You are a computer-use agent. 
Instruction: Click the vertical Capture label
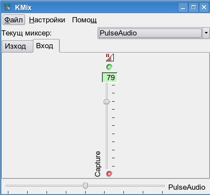tap(98, 164)
